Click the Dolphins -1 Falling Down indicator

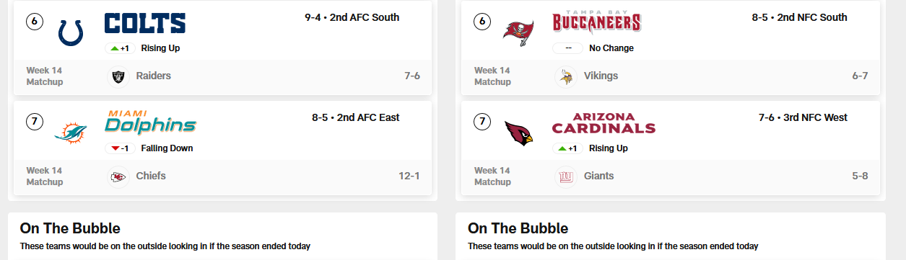149,148
